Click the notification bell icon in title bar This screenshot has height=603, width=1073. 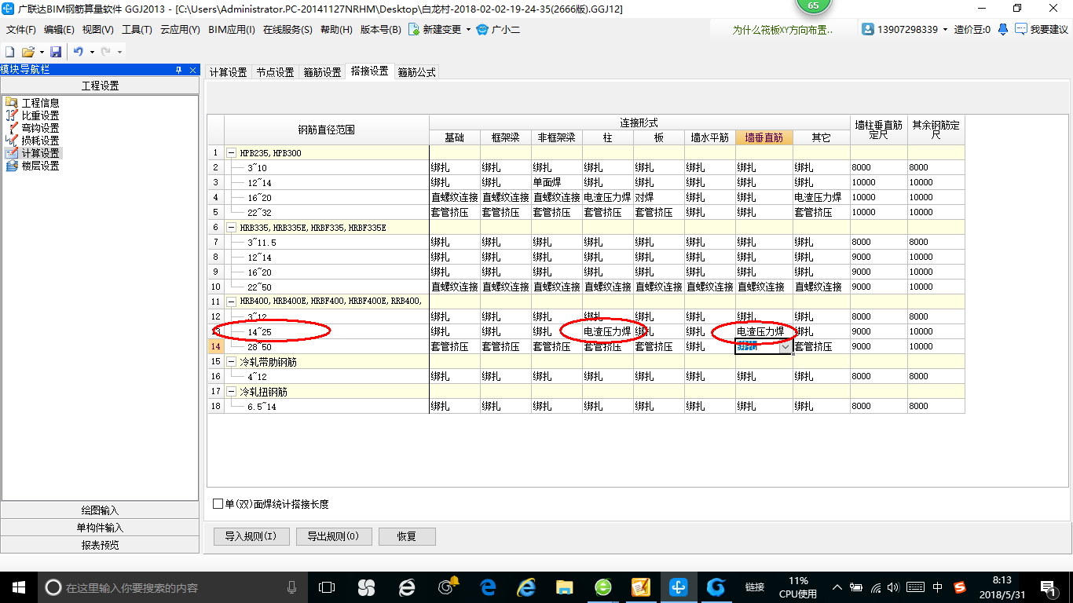pos(1003,29)
